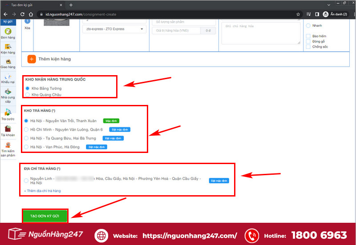This screenshot has height=245, width=356.
Task: Enable the Bảo hiểm checkbox
Action: coord(308,36)
